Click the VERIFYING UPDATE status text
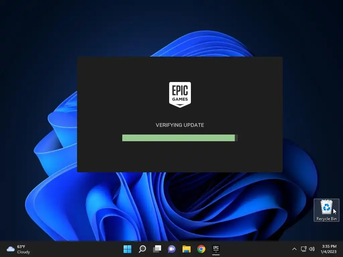 [180, 125]
